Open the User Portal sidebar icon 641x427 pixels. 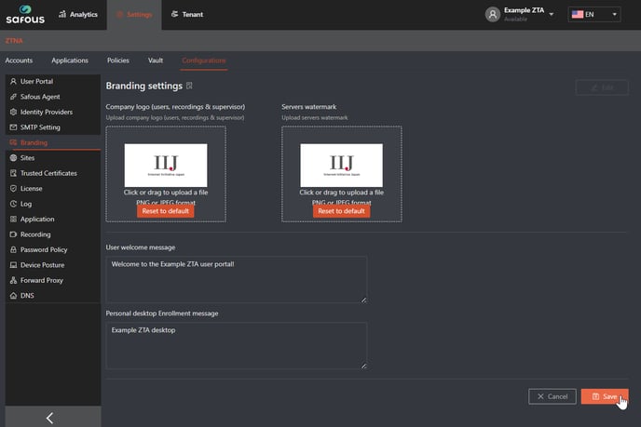click(x=13, y=82)
